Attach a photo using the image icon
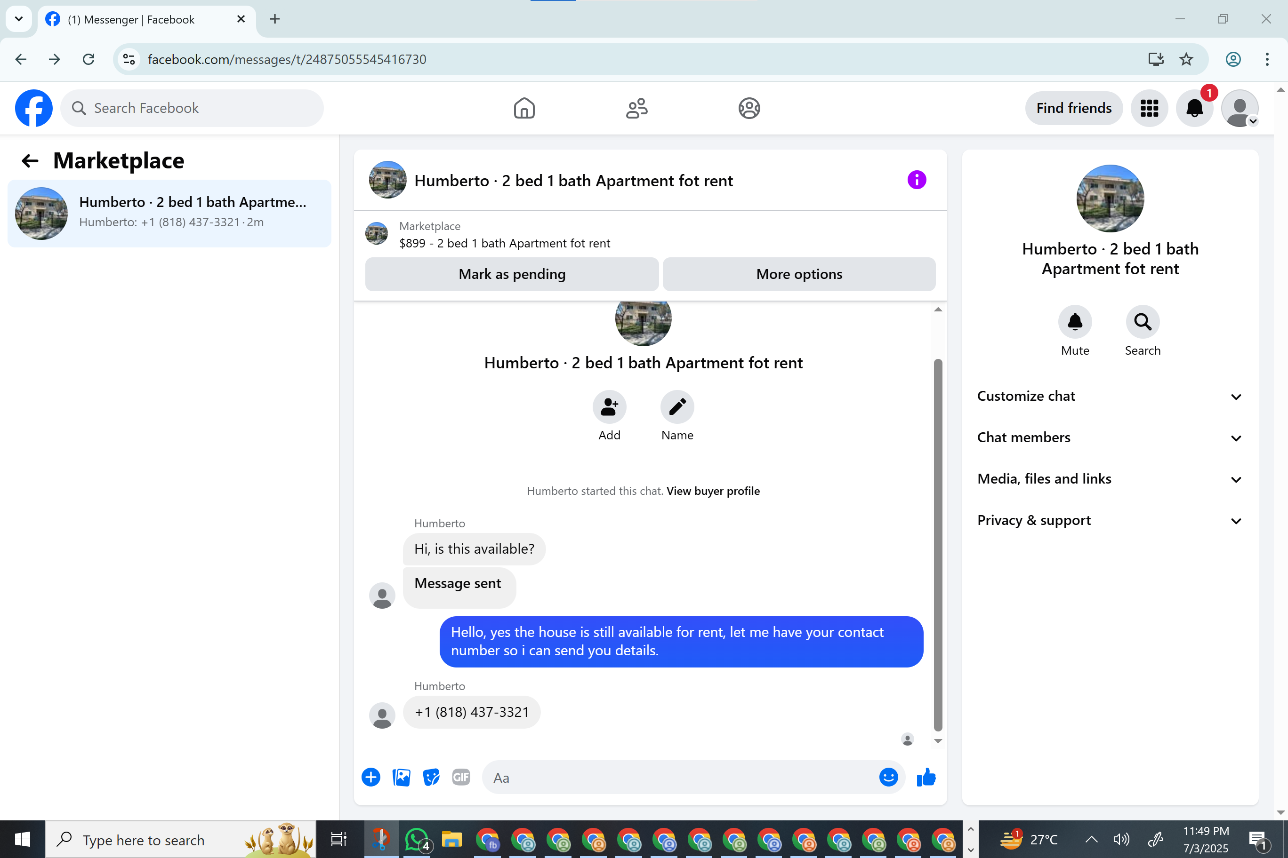 click(401, 777)
